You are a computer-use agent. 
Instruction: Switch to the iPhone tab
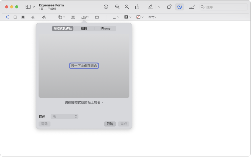[x=105, y=28]
